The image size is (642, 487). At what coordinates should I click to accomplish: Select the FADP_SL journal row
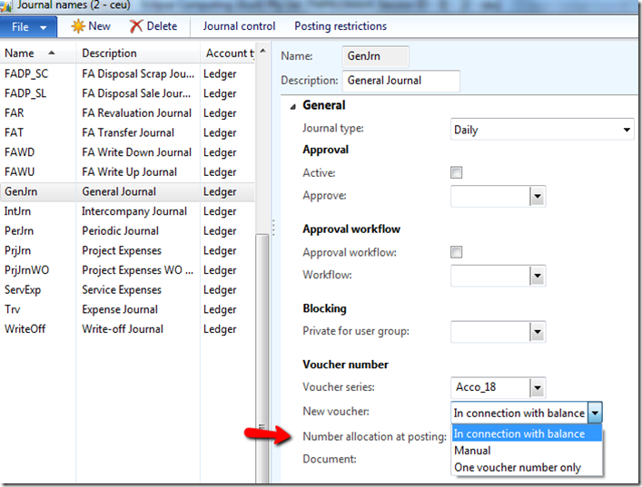[x=127, y=93]
